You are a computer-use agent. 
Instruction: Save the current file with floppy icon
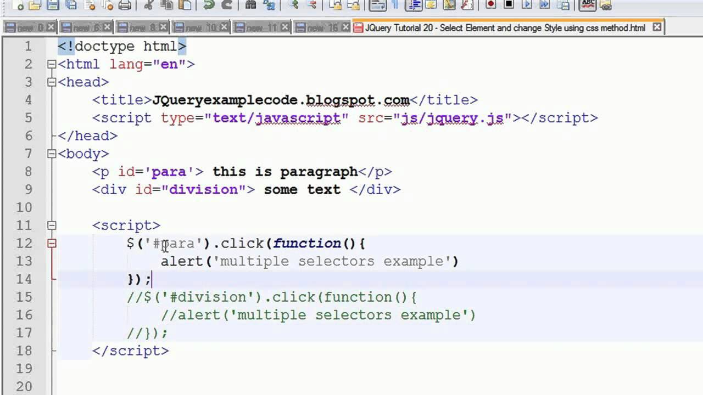tap(53, 5)
